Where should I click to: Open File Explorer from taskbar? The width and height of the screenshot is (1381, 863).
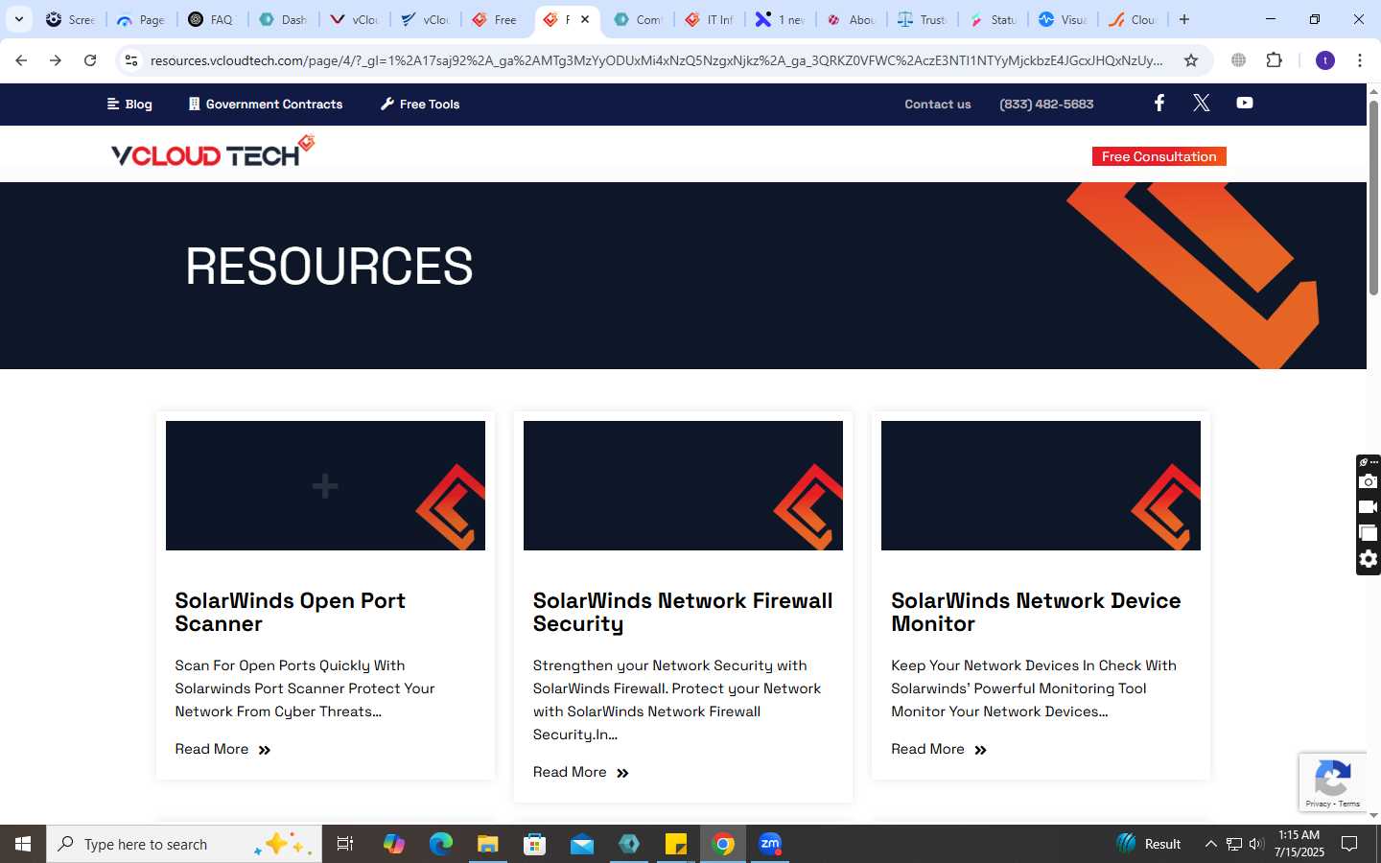pos(488,844)
